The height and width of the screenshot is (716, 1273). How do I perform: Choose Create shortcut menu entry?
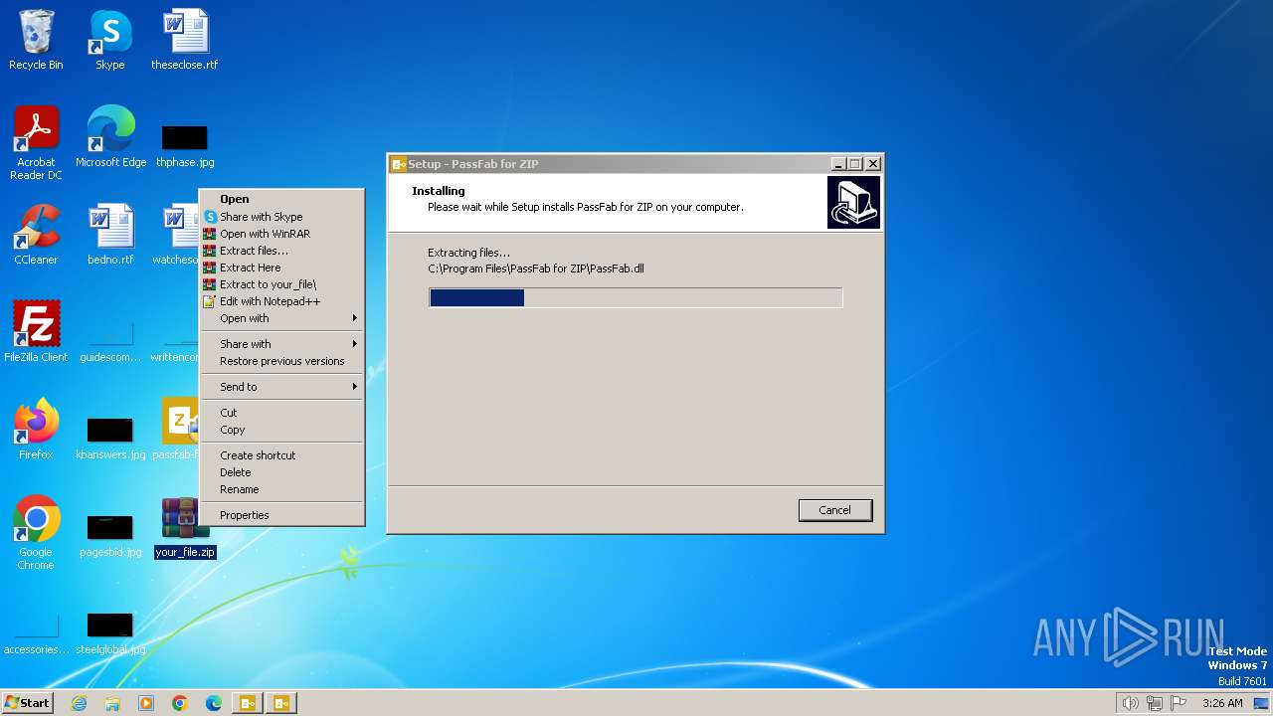click(282, 455)
